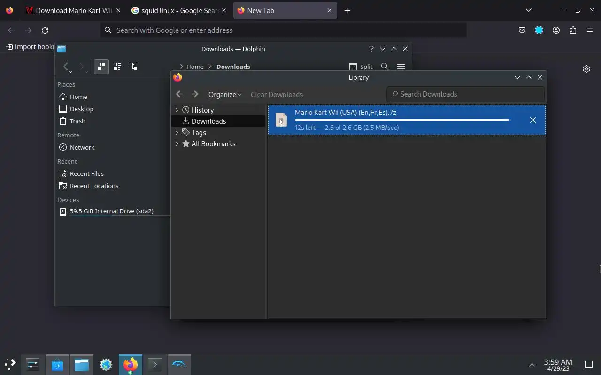Image resolution: width=601 pixels, height=375 pixels.
Task: Expand the system tray hidden icons arrow
Action: tap(532, 364)
